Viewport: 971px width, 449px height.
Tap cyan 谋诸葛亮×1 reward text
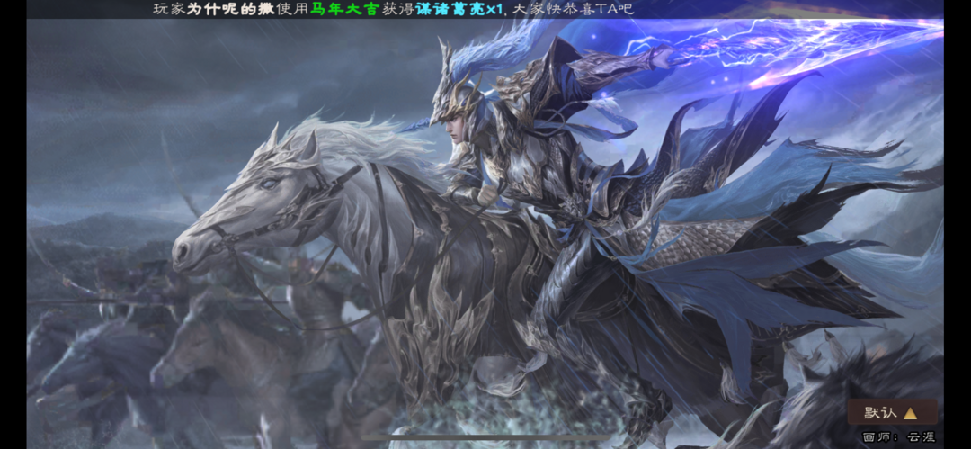(x=460, y=9)
